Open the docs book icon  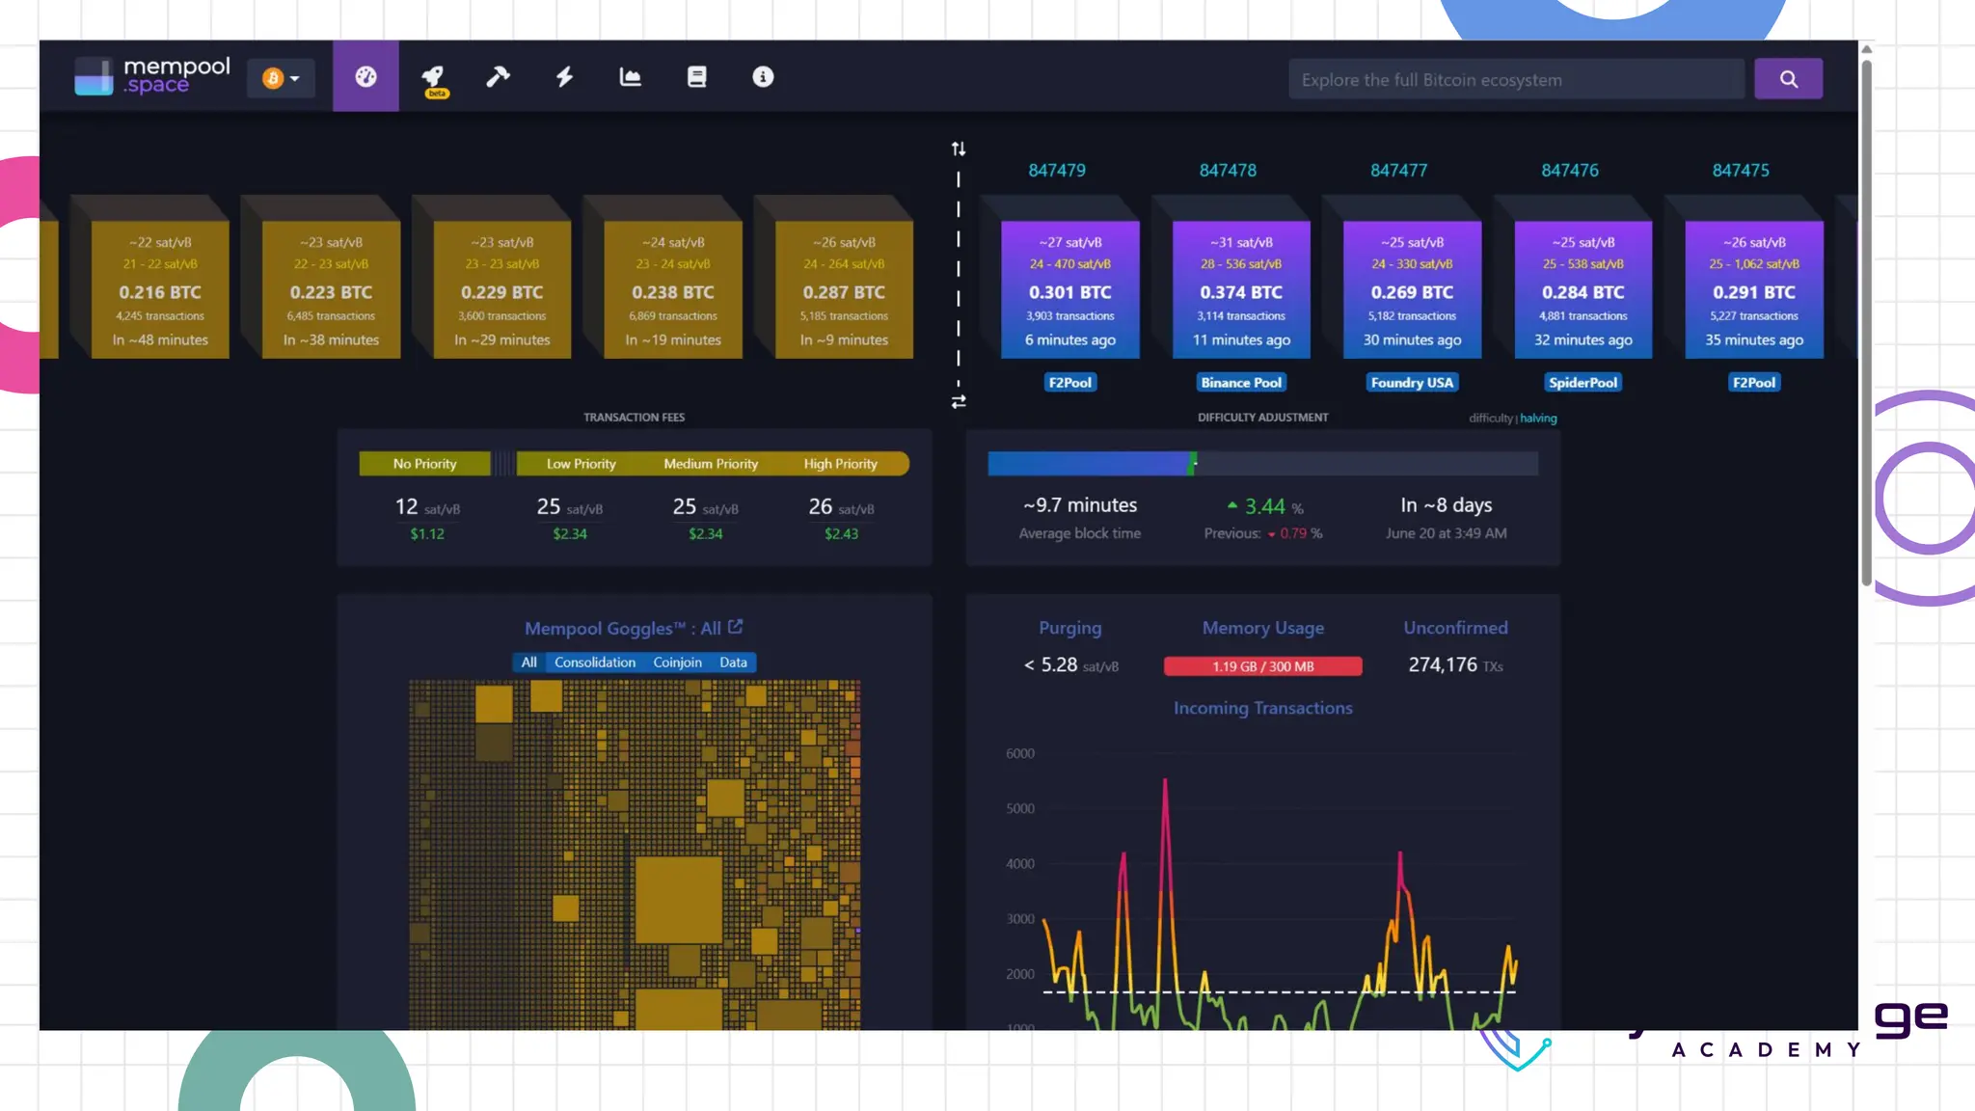[x=696, y=77]
